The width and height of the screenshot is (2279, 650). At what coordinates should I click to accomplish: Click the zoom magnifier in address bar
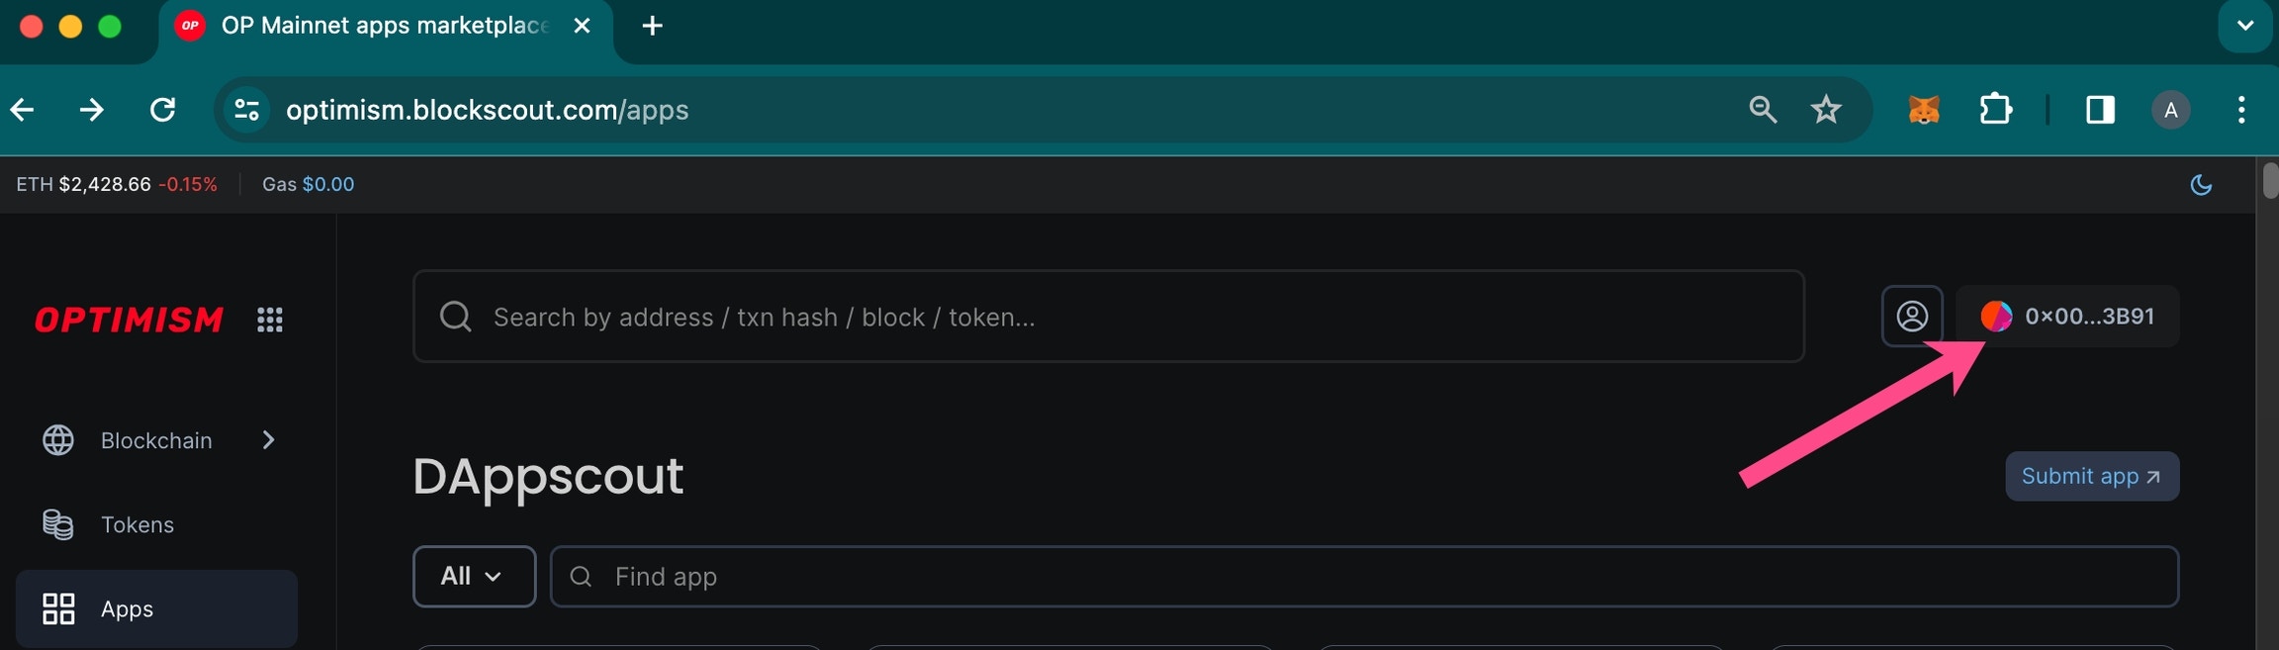click(x=1763, y=109)
